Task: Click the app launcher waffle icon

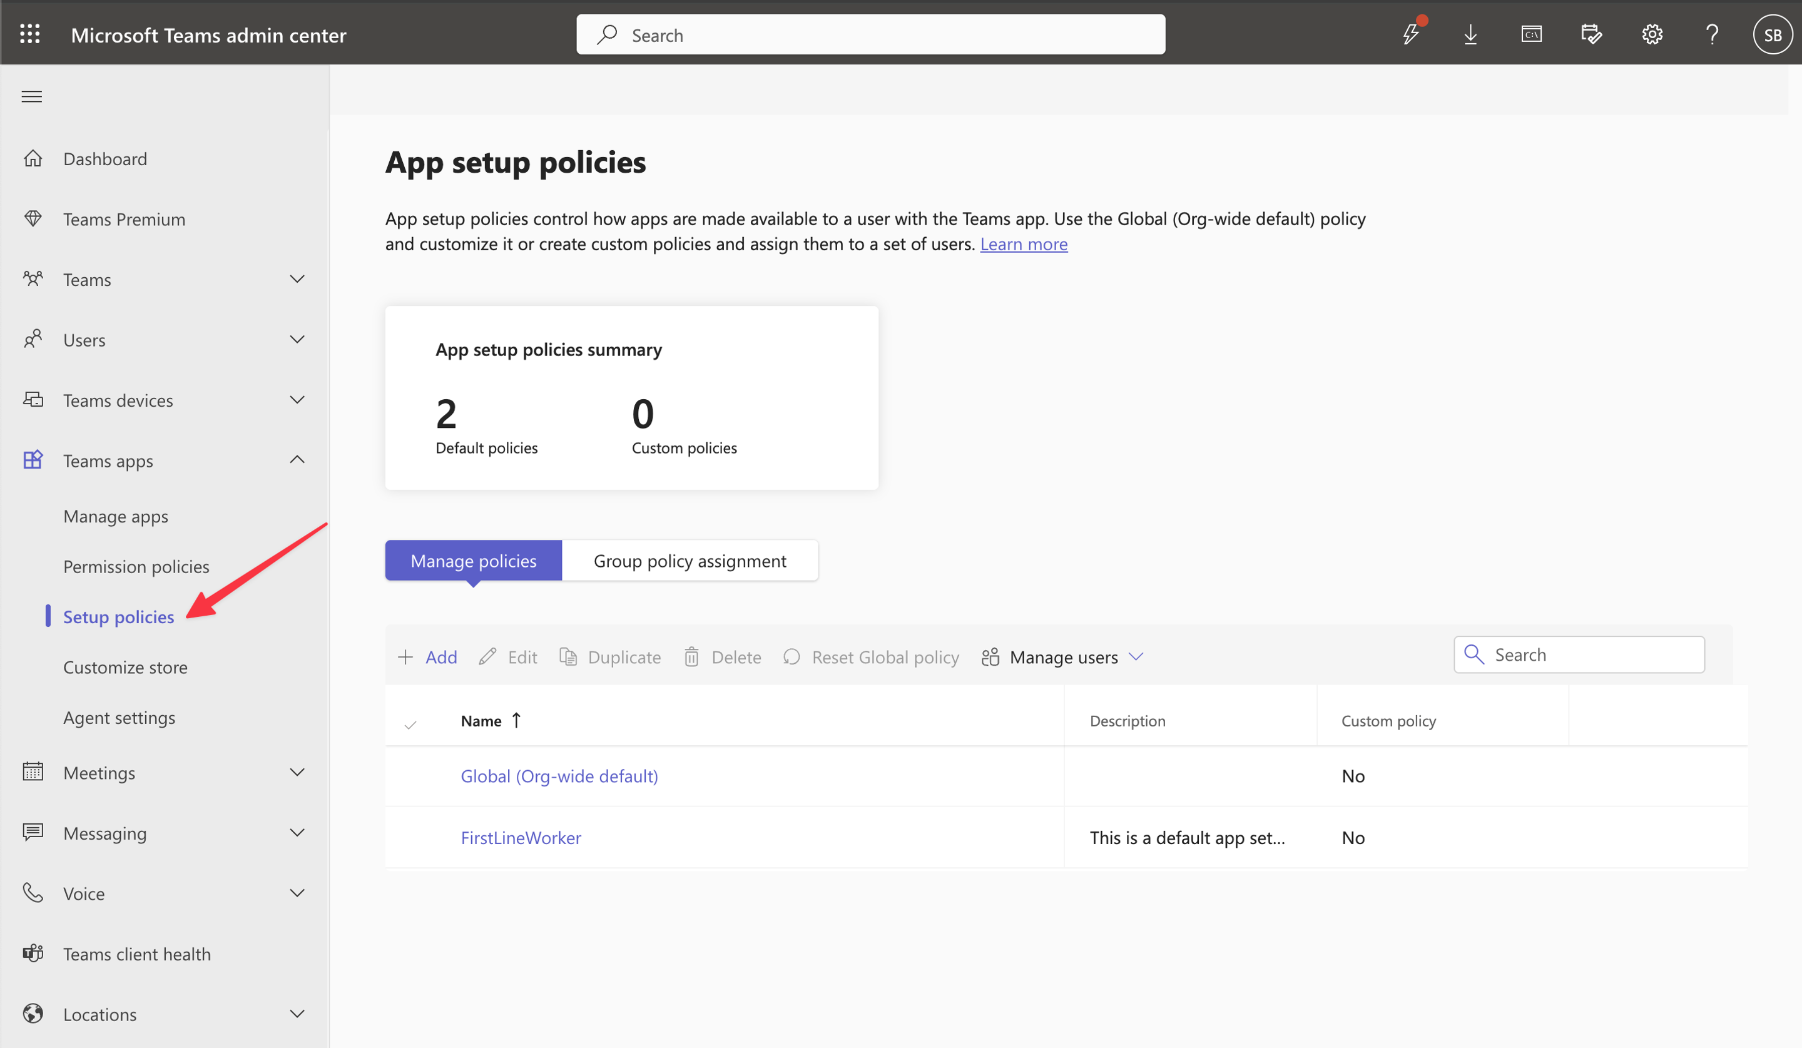Action: 30,33
